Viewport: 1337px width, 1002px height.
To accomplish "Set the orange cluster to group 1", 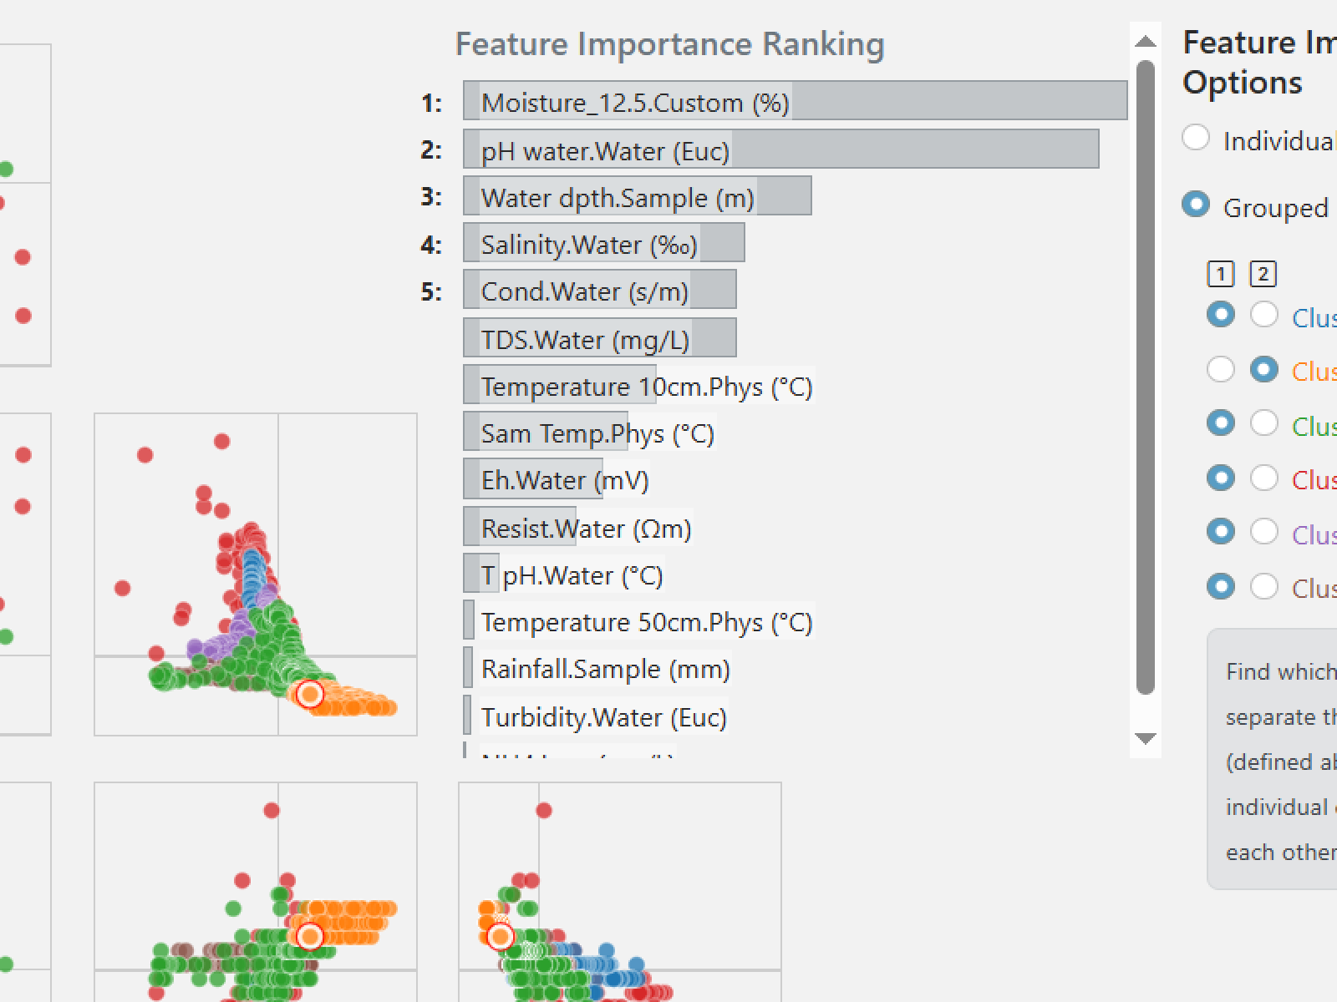I will [x=1221, y=369].
